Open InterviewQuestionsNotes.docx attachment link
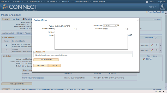Image resolution: width=167 pixels, height=93 pixels. (33, 78)
